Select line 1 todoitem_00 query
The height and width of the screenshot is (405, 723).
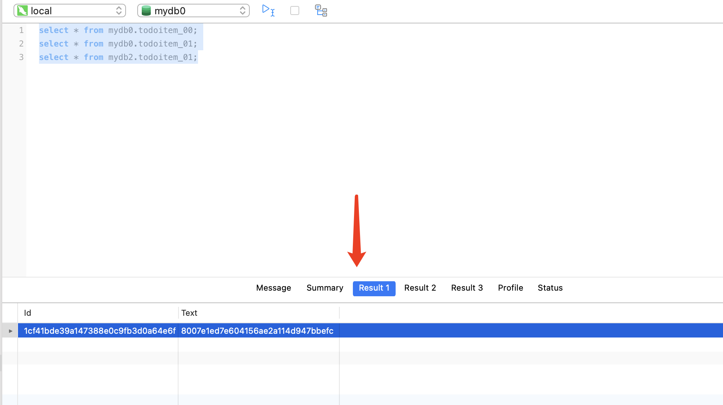pyautogui.click(x=118, y=30)
